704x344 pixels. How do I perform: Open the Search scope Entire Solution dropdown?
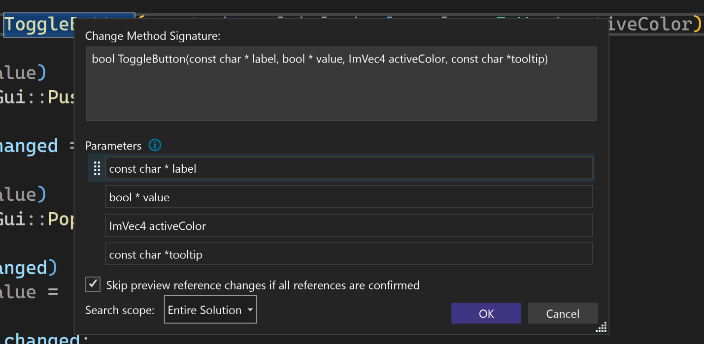point(210,310)
